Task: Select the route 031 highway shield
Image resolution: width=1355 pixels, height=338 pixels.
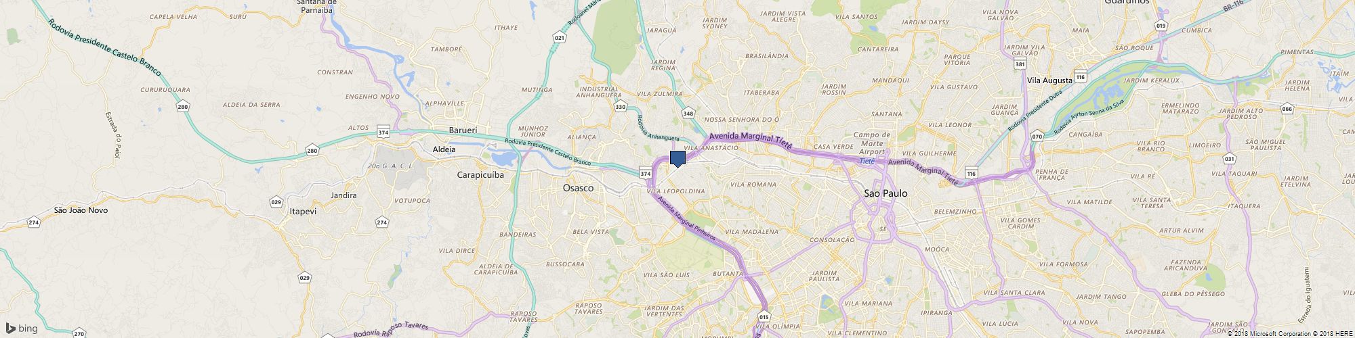Action: [1230, 159]
